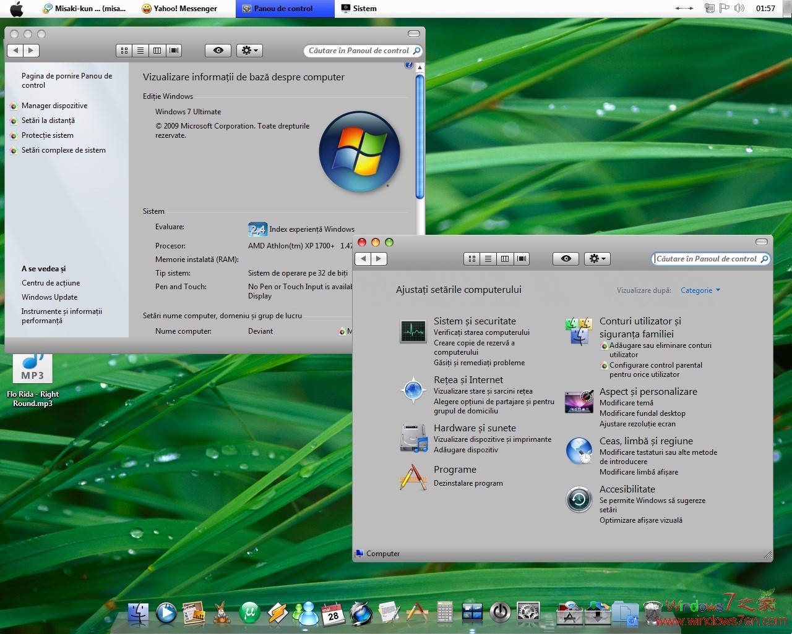The height and width of the screenshot is (634, 792).
Task: Go forward in the Control Panel window
Action: pyautogui.click(x=379, y=259)
